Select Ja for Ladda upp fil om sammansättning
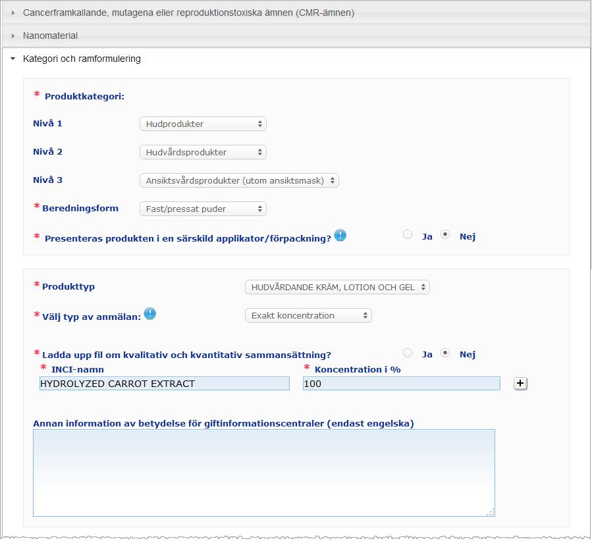592x541 pixels. point(408,353)
